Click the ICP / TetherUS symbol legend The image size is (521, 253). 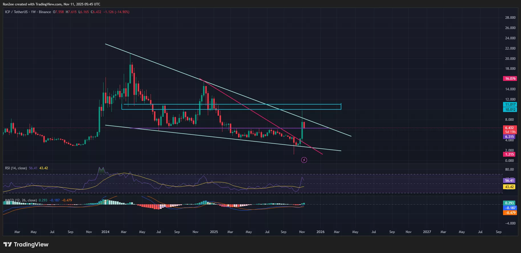28,12
